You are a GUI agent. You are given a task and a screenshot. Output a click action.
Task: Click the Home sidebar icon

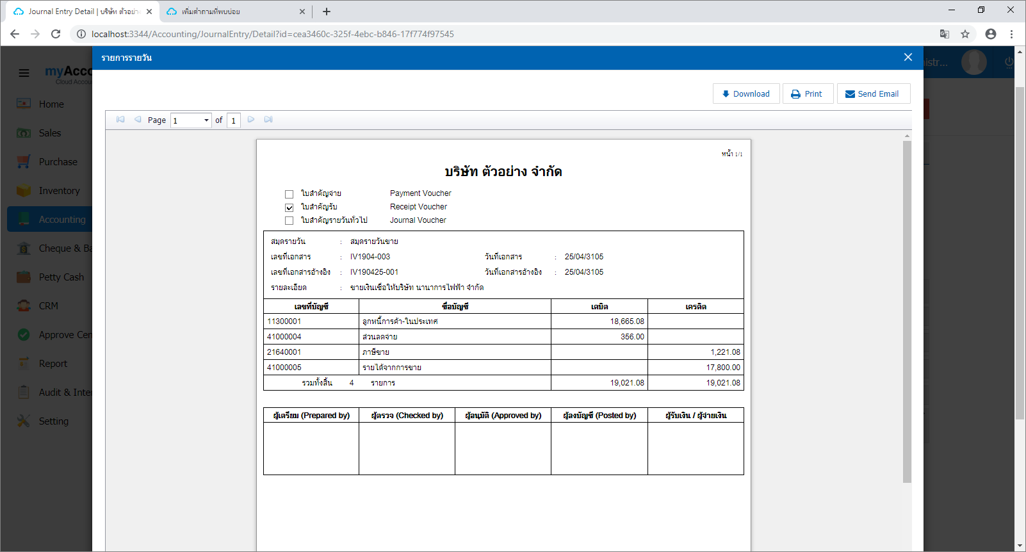24,104
